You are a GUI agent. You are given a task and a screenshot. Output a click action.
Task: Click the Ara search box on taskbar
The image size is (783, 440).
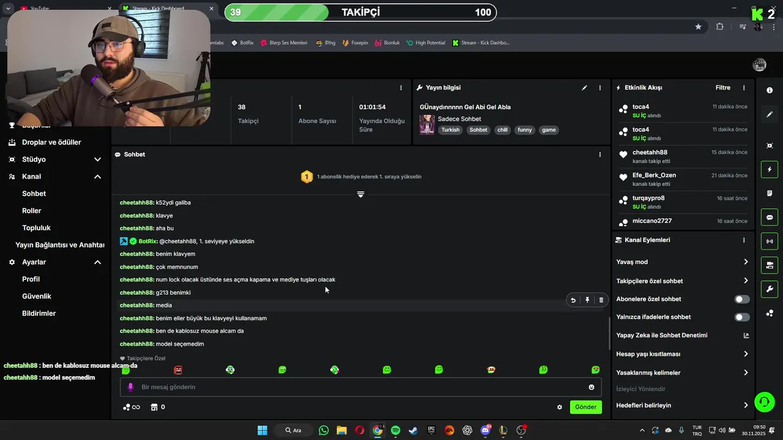point(294,430)
